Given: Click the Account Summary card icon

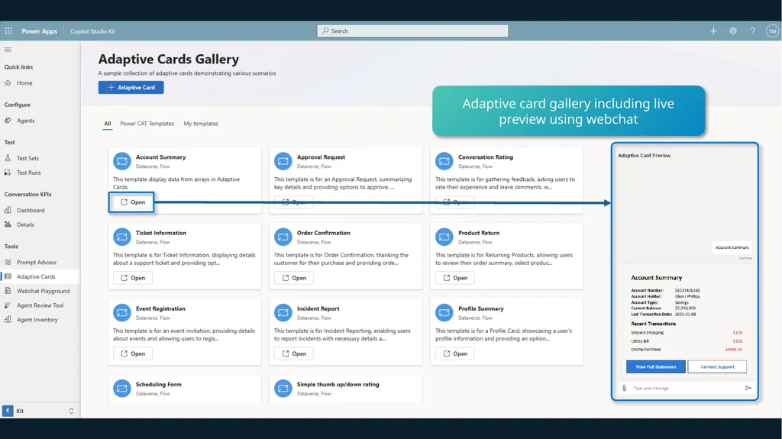Looking at the screenshot, I should point(121,161).
